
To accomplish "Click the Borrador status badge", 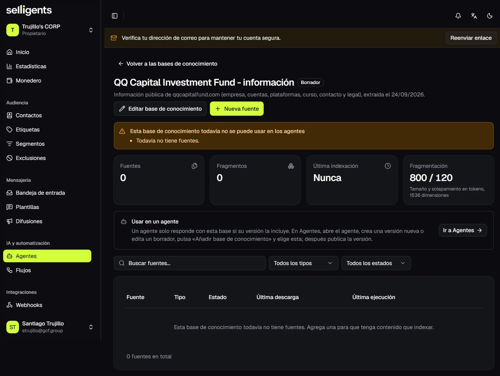I will pos(310,82).
